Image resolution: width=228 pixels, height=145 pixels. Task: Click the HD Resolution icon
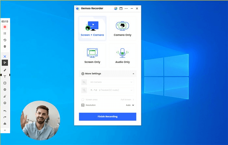click(83, 105)
